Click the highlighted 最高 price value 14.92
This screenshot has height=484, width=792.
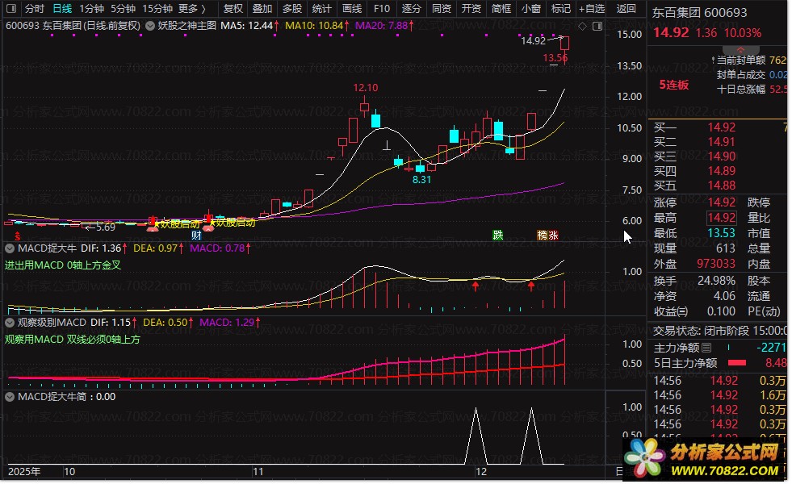click(722, 218)
